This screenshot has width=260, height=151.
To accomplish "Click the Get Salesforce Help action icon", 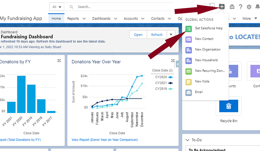I will tap(189, 29).
